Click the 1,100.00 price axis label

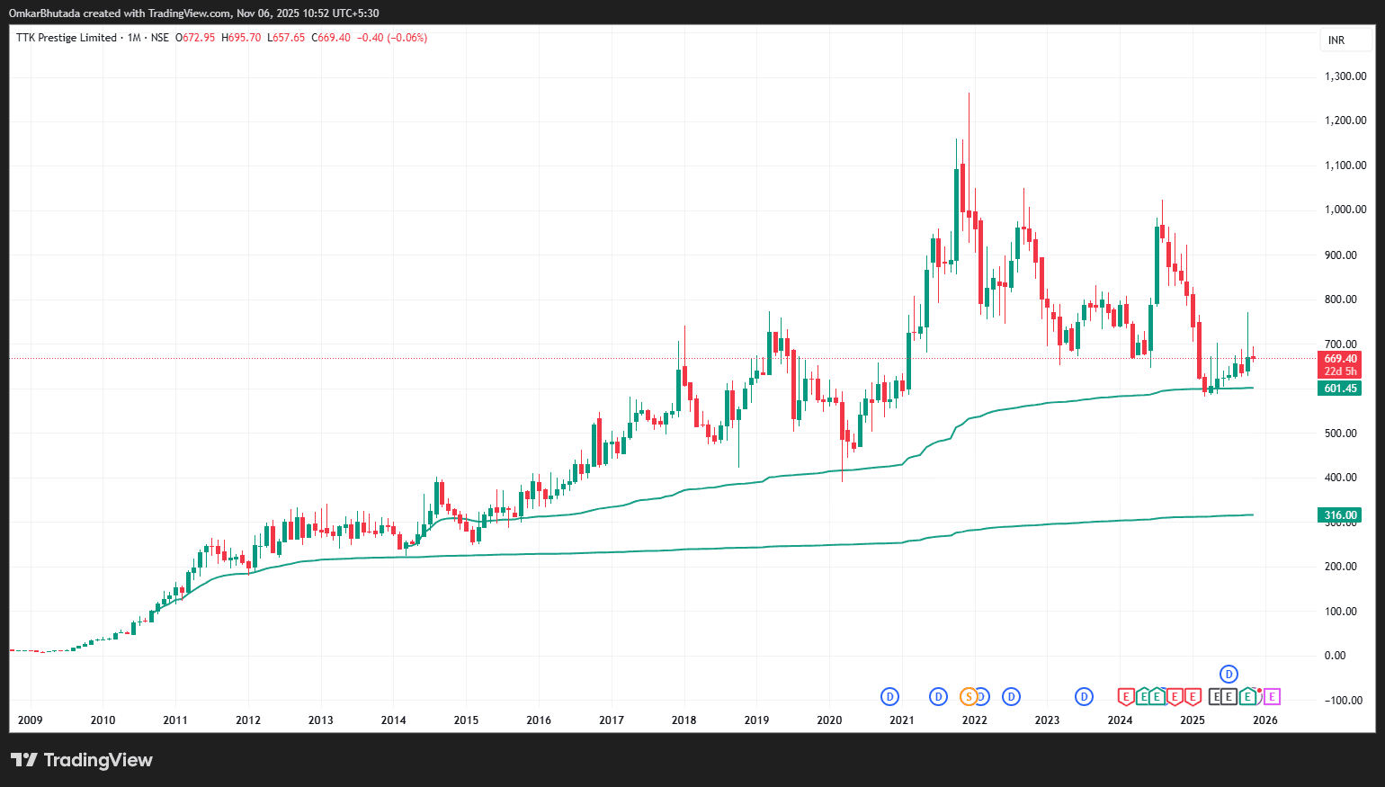coord(1345,165)
